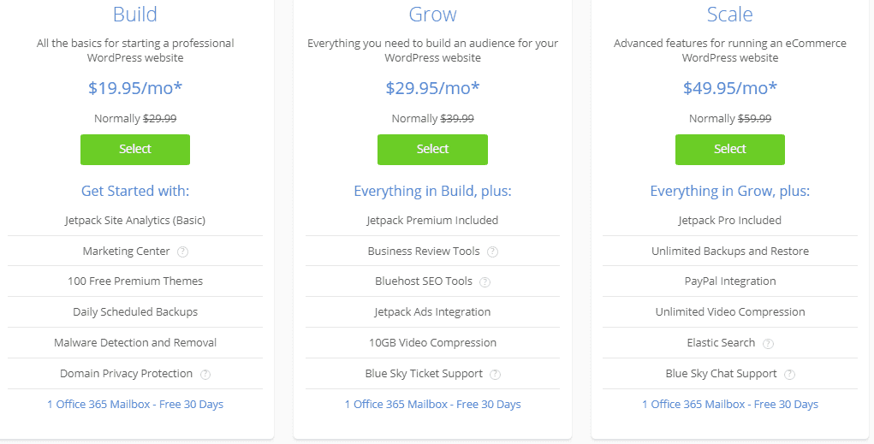Select the Grow plan
The width and height of the screenshot is (874, 444).
click(432, 149)
